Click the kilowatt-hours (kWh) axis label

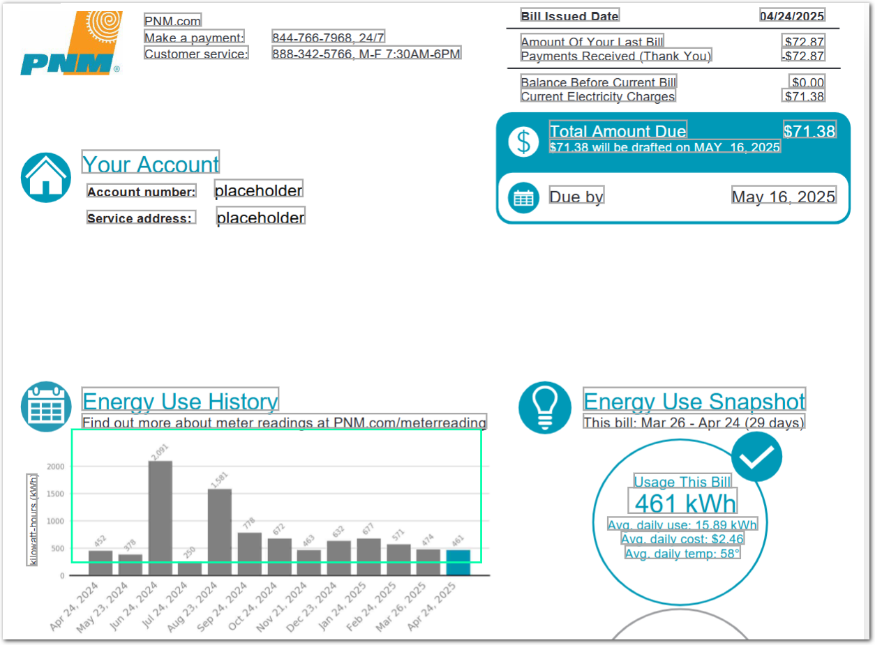point(32,519)
